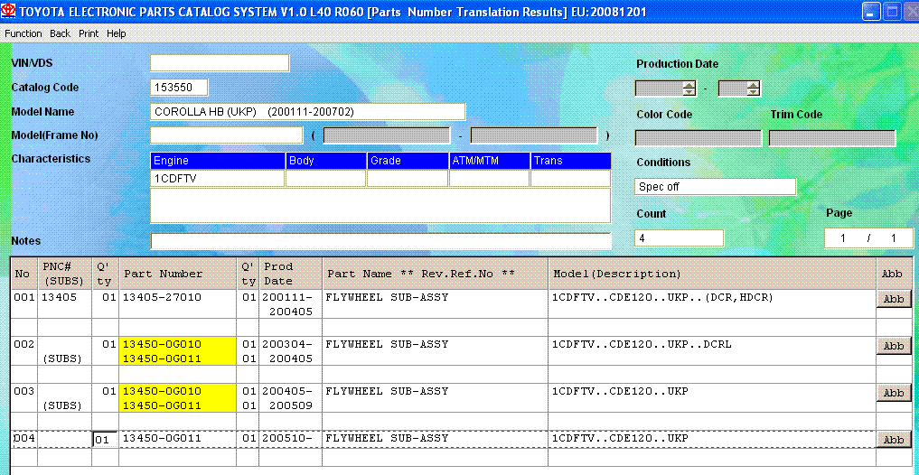Image resolution: width=919 pixels, height=475 pixels.
Task: Increase the first Production Date spinner
Action: pyautogui.click(x=689, y=84)
